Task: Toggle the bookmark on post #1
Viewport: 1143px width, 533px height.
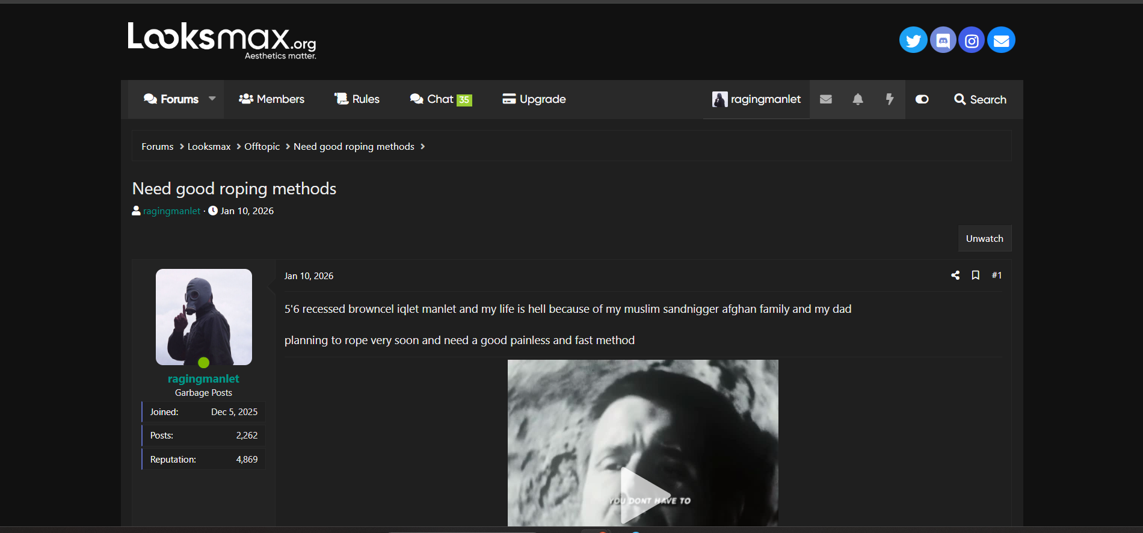Action: coord(975,276)
